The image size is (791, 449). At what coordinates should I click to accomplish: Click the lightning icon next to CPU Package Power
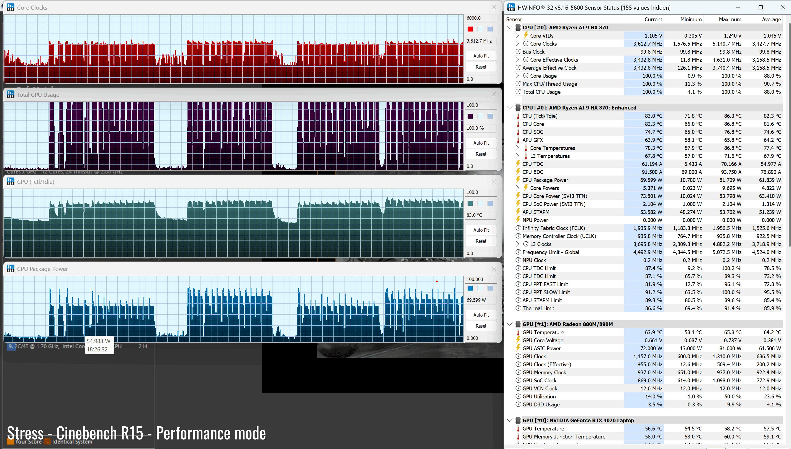click(518, 180)
